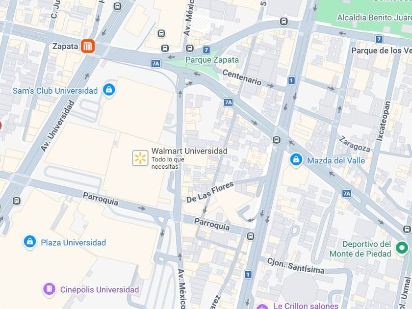This screenshot has width=412, height=309.
Task: Click the Mazda del Valle shopping pin
Action: click(296, 160)
